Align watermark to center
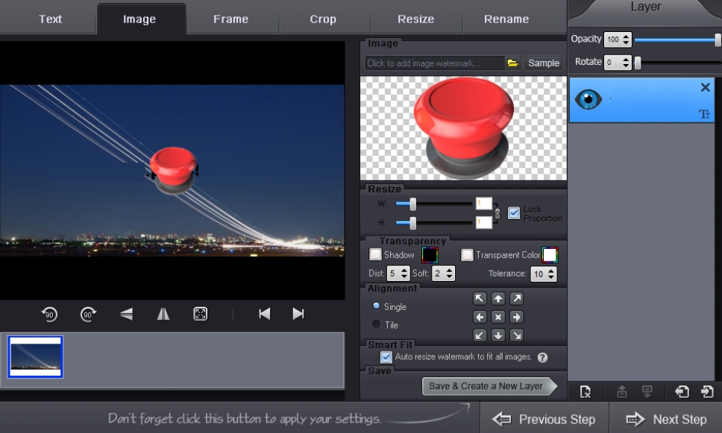Image resolution: width=722 pixels, height=433 pixels. pos(498,317)
